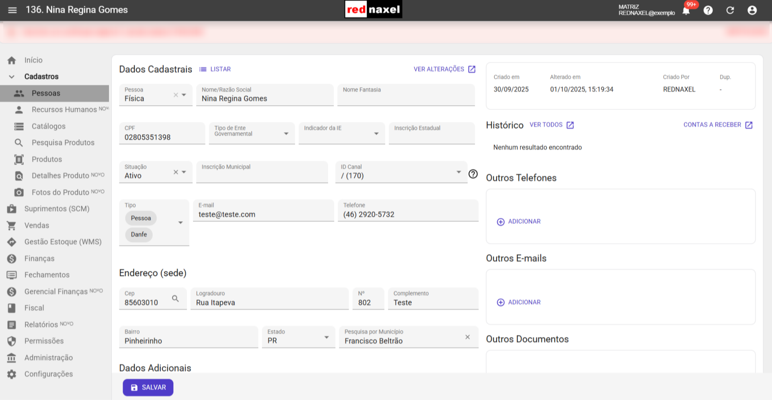Screen dimensions: 772x400
Task: Open Vendas menu item
Action: (37, 226)
